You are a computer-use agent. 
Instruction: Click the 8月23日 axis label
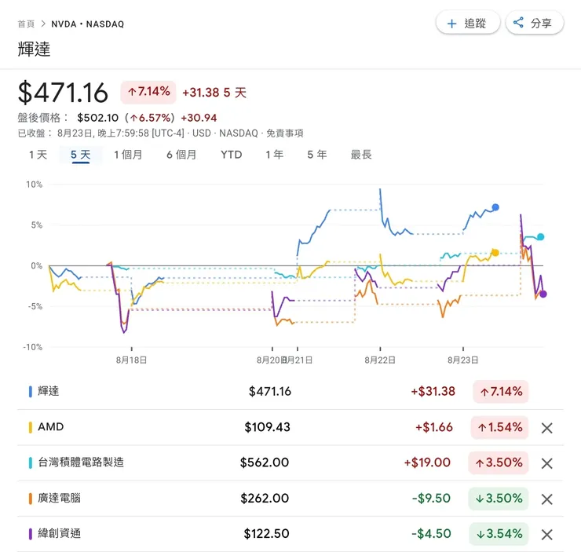tap(463, 360)
